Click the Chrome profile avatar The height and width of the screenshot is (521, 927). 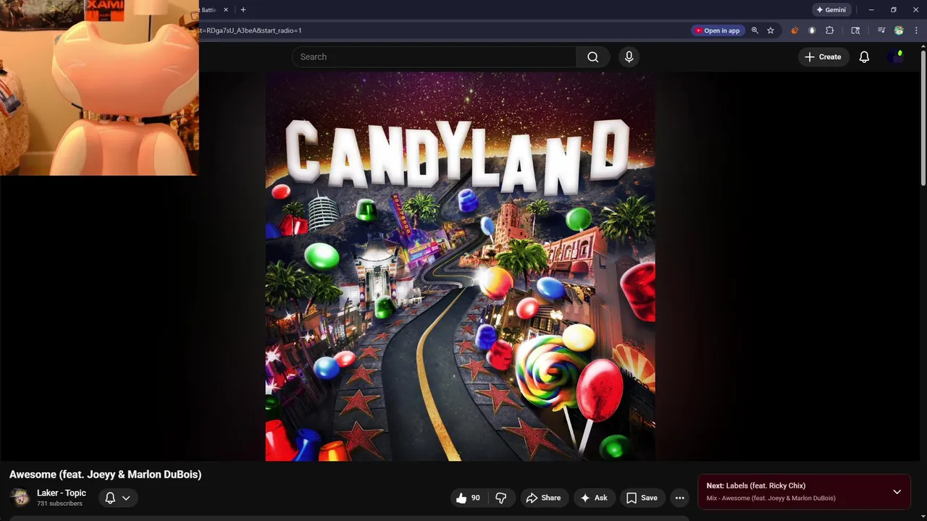(899, 30)
